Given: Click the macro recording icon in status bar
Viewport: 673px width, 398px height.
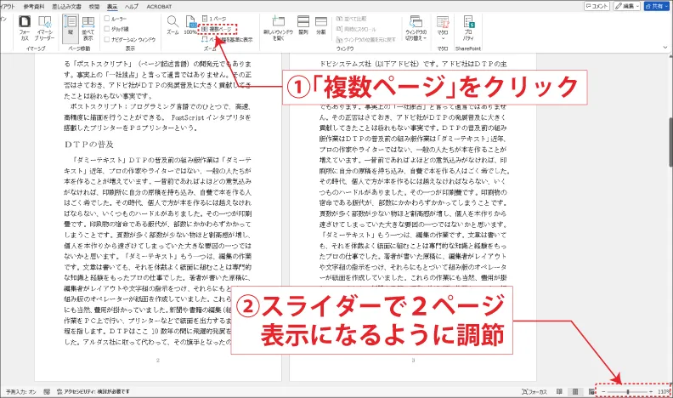Looking at the screenshot, I should coord(47,391).
